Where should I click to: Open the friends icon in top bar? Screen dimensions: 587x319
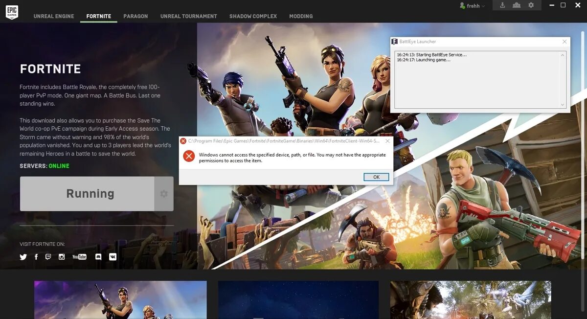517,5
